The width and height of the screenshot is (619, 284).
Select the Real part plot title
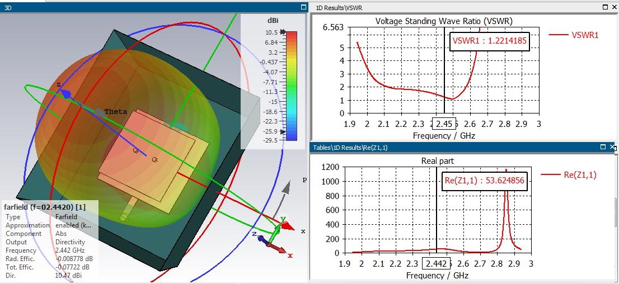click(x=438, y=160)
